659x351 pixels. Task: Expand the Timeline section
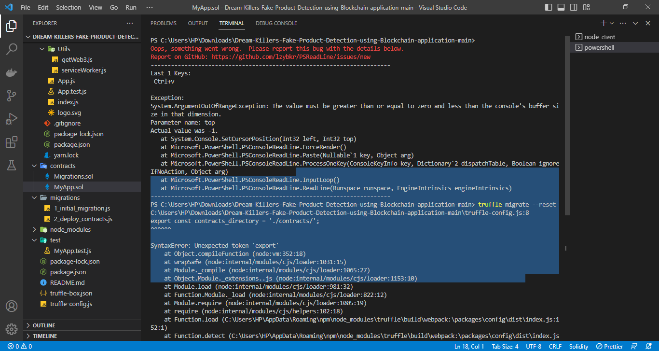point(82,336)
